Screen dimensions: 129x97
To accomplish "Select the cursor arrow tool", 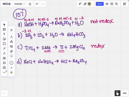I will (4, 25).
